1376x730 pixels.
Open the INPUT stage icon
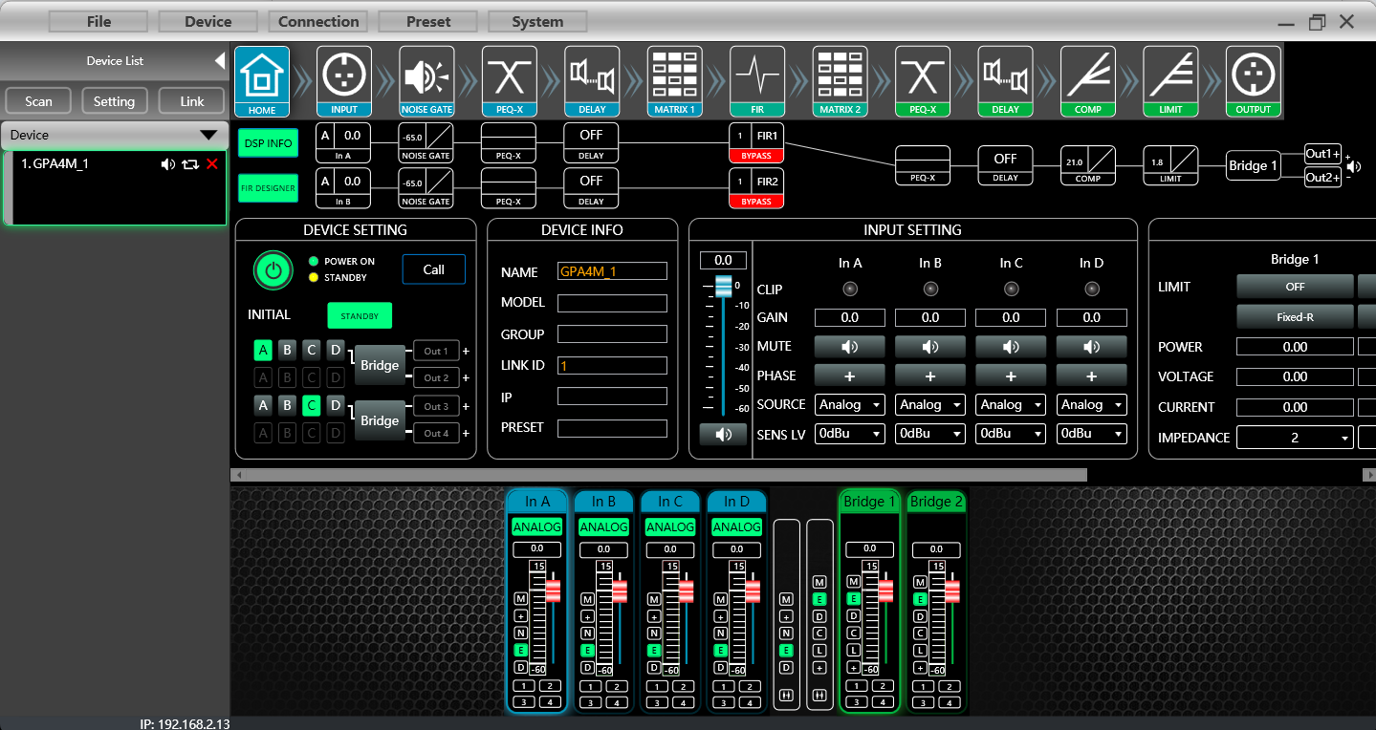click(x=343, y=81)
